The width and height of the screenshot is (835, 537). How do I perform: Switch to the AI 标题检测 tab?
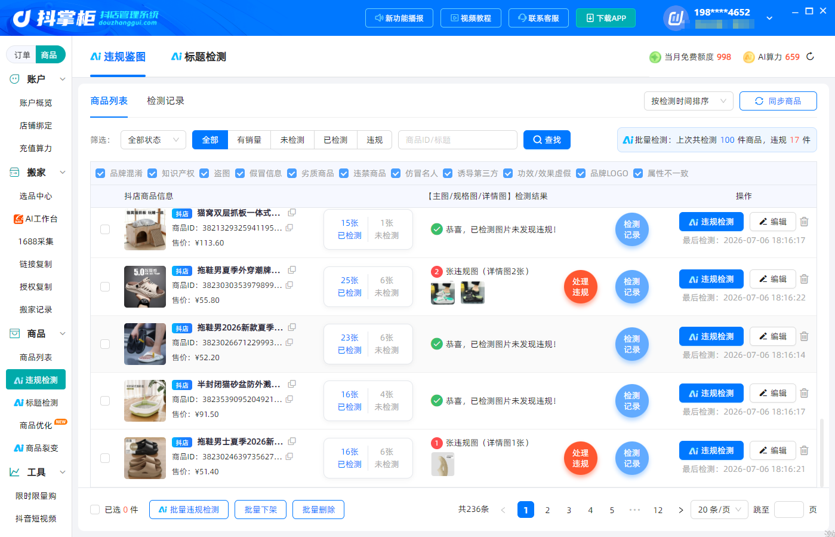(x=199, y=57)
